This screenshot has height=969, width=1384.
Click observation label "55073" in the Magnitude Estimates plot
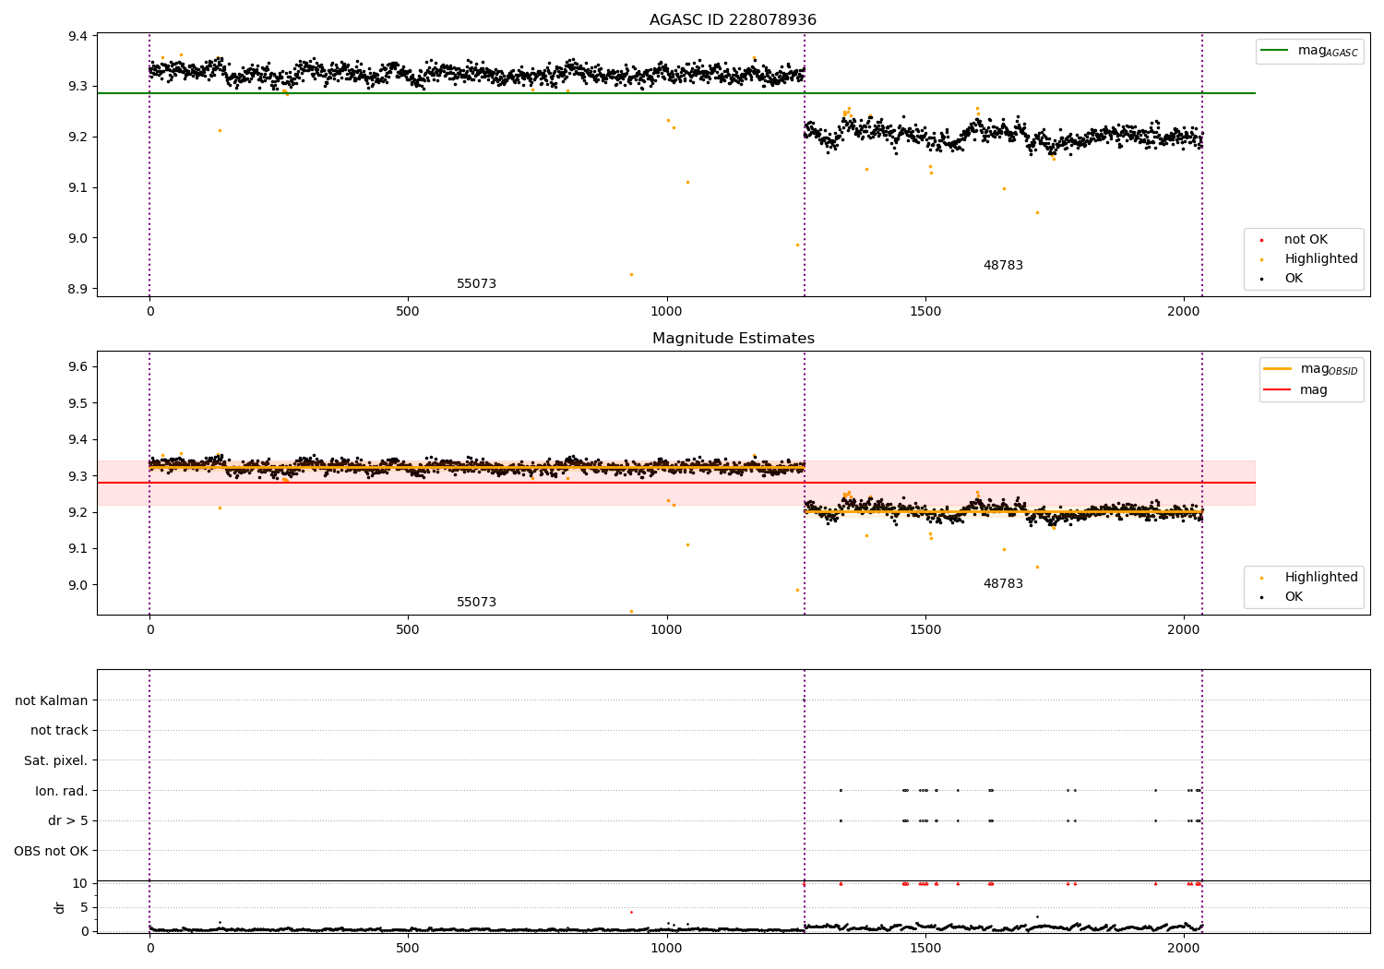(x=476, y=603)
